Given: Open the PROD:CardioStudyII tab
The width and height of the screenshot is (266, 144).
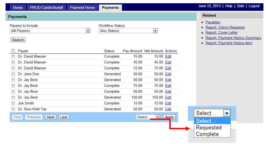Looking at the screenshot, I should coord(48,8).
